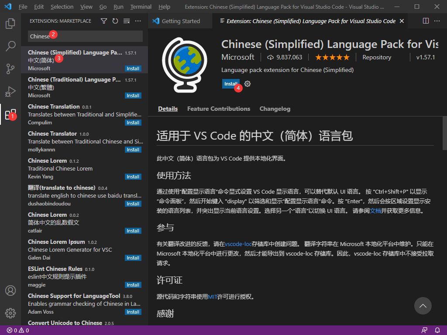The width and height of the screenshot is (447, 335).
Task: Install Chinese Support for LanguageTool
Action: 133,312
